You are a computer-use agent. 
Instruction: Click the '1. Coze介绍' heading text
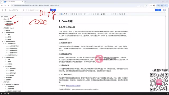[x=65, y=21]
